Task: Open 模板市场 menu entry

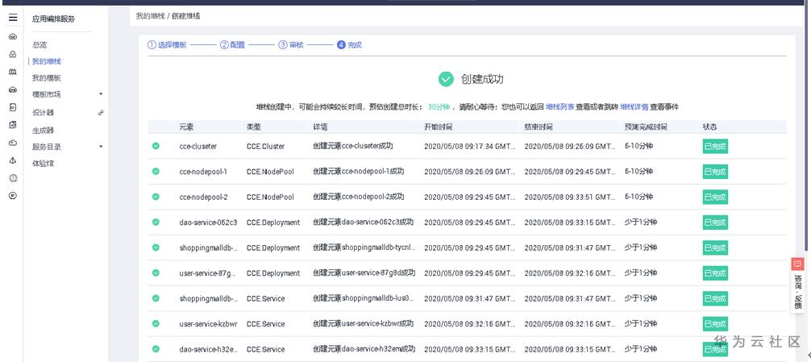Action: click(x=47, y=94)
